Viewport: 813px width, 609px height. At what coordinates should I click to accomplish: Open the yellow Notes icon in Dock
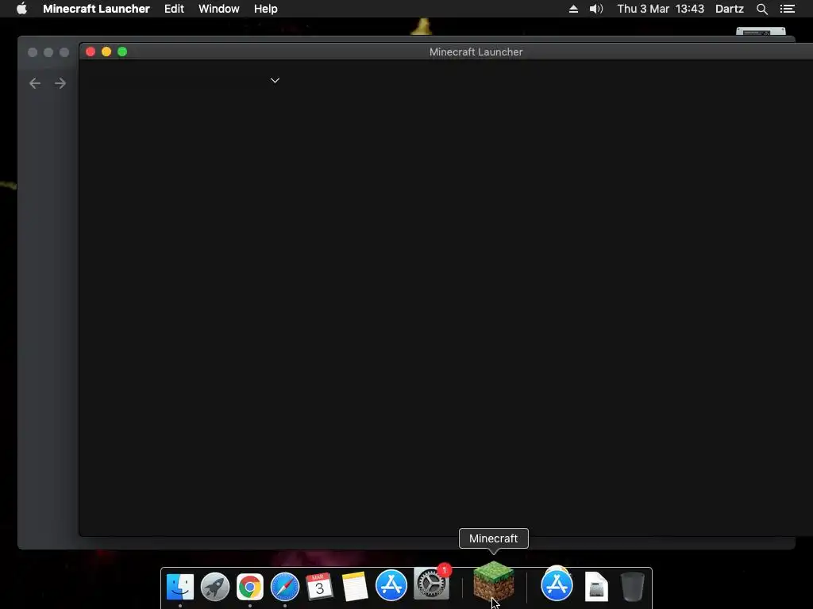coord(355,587)
